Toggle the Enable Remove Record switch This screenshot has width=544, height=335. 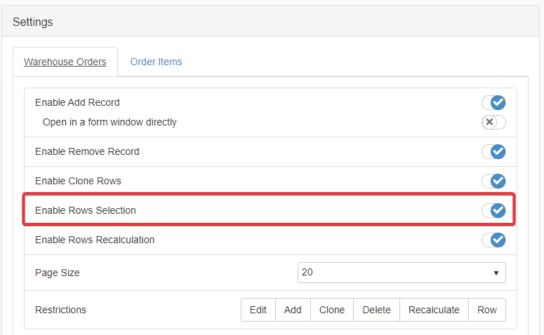coord(493,152)
